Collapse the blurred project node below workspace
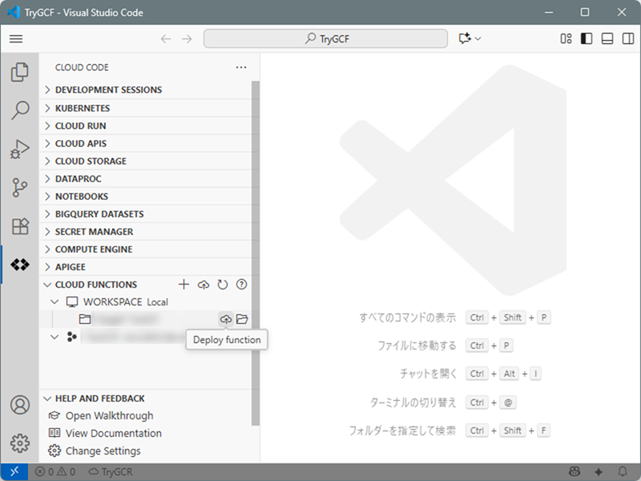 tap(54, 337)
